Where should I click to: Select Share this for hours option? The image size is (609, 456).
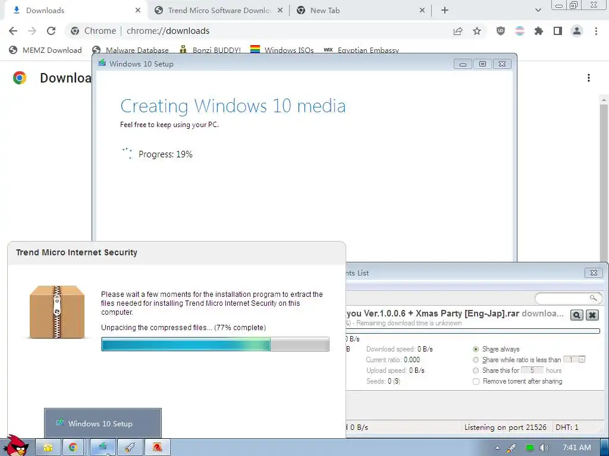click(x=476, y=370)
